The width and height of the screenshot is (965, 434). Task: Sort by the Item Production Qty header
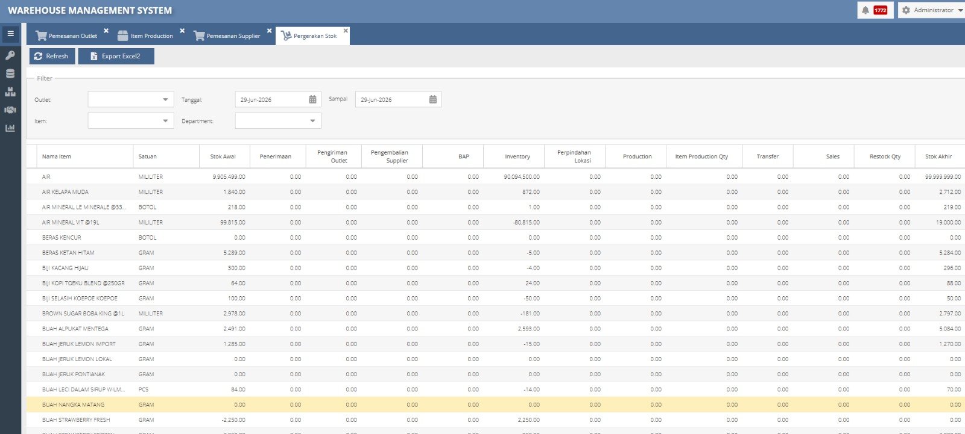[704, 157]
